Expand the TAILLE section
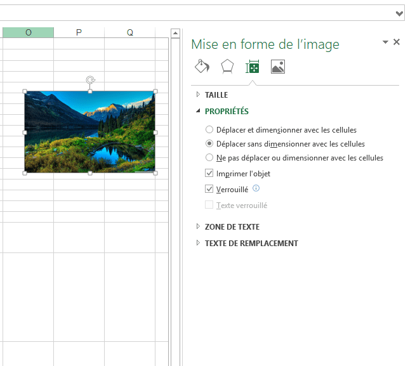 [x=216, y=95]
